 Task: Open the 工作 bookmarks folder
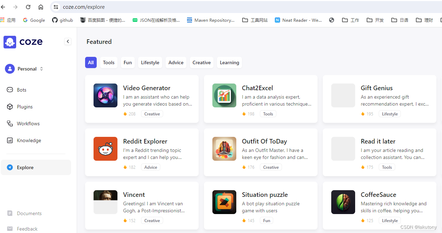[x=351, y=20]
